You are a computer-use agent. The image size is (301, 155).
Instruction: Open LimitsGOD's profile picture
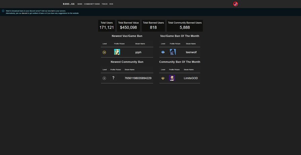[x=172, y=78]
